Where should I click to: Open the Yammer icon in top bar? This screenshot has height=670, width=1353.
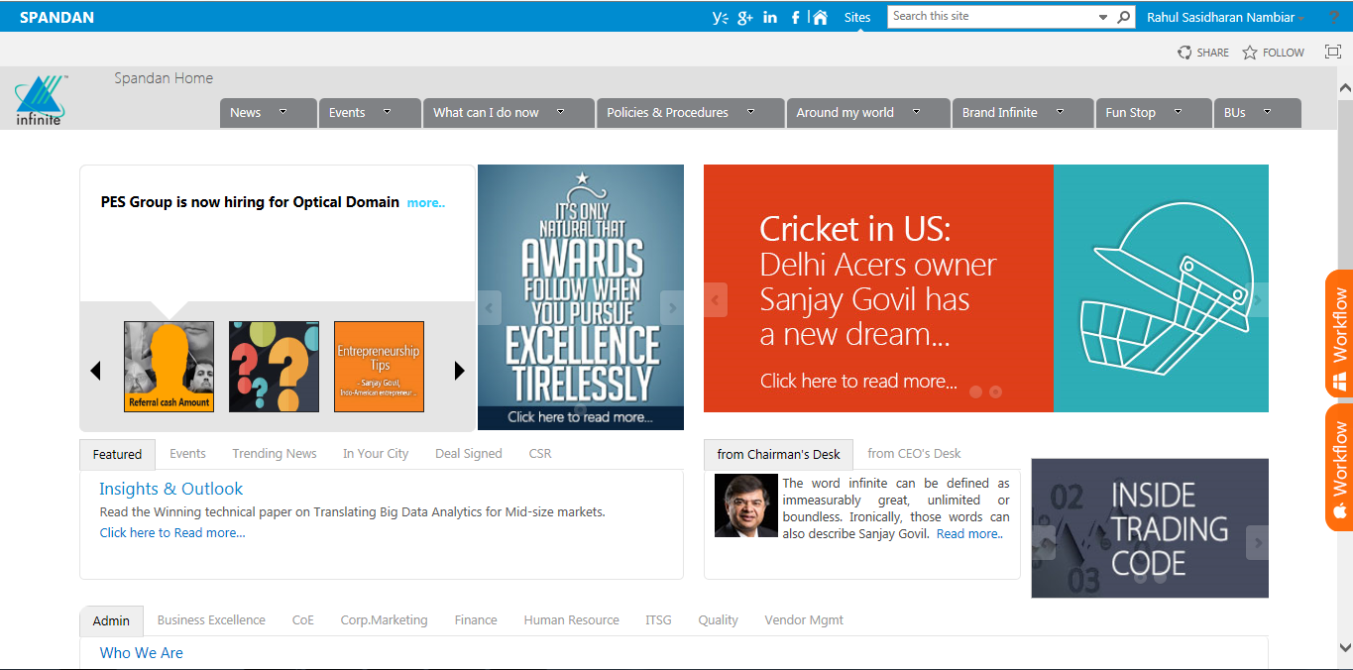[x=721, y=17]
